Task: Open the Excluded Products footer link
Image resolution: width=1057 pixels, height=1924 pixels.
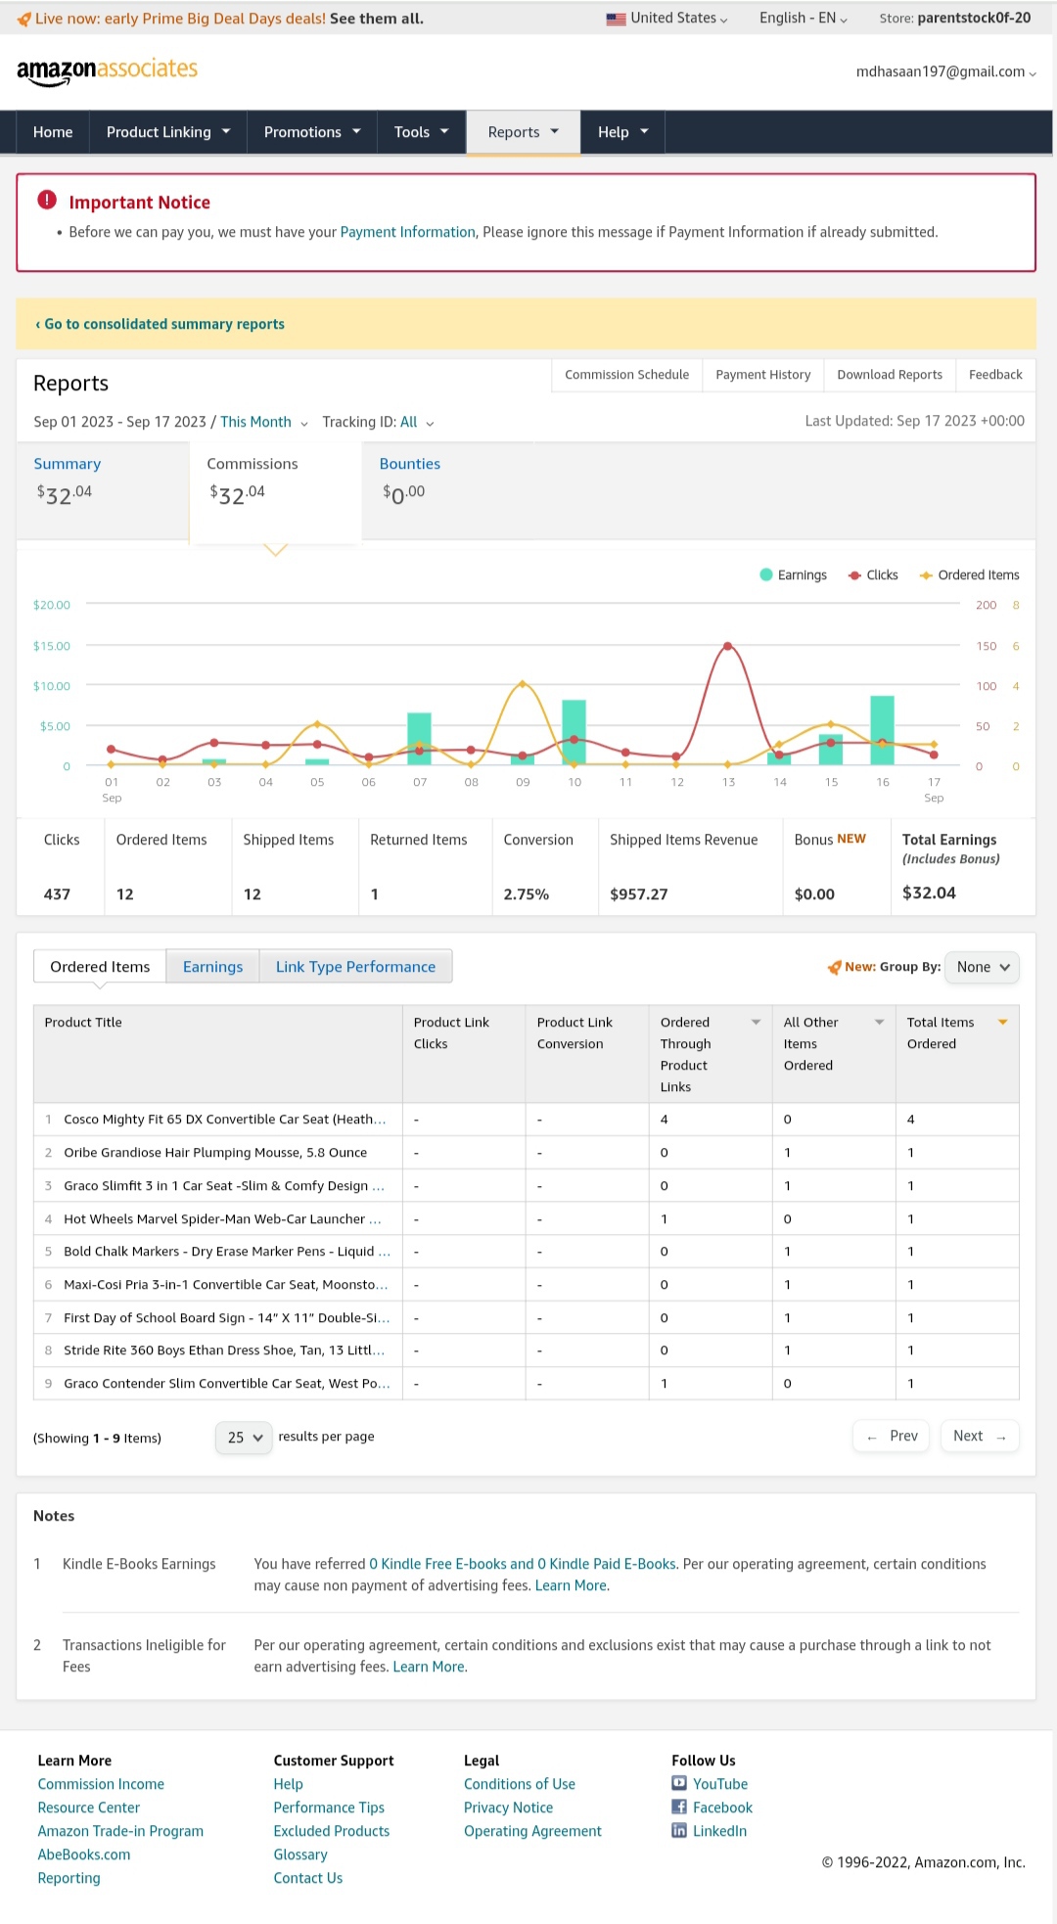Action: click(x=332, y=1831)
